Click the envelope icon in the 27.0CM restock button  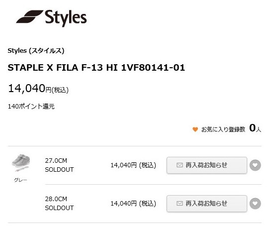click(x=180, y=165)
